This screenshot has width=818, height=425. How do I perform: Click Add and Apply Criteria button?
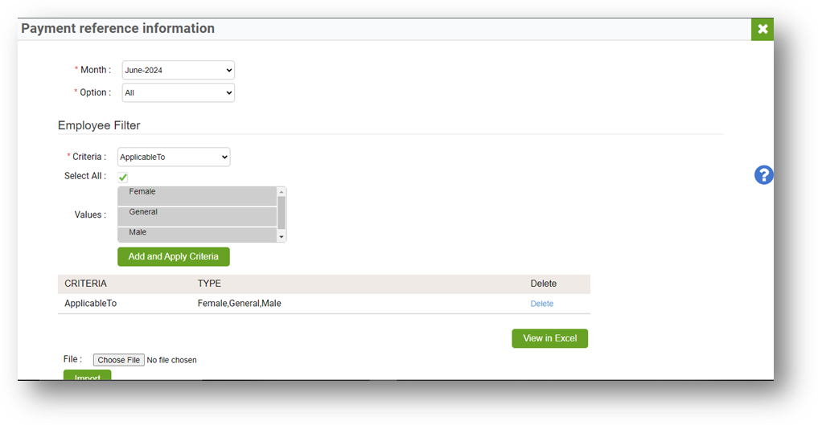point(174,257)
